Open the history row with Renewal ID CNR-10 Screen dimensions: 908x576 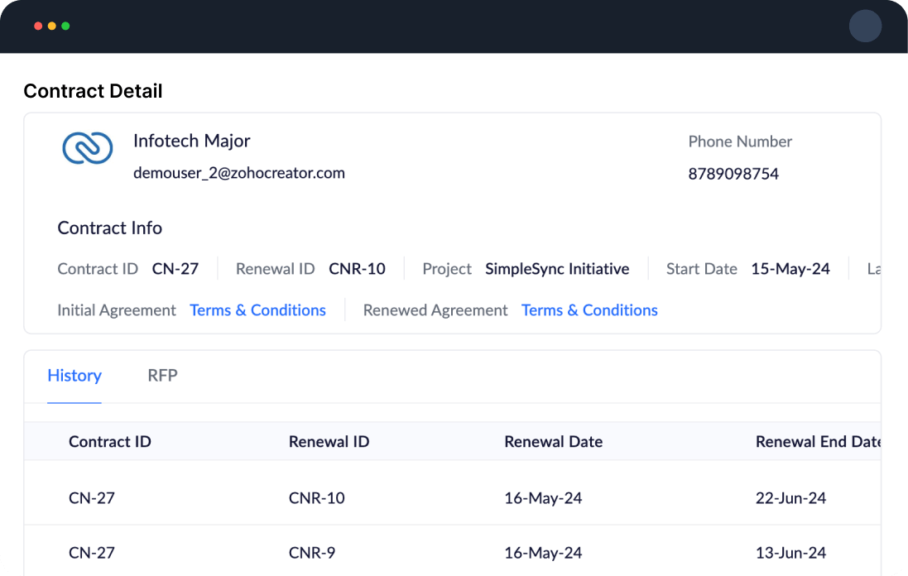[318, 497]
